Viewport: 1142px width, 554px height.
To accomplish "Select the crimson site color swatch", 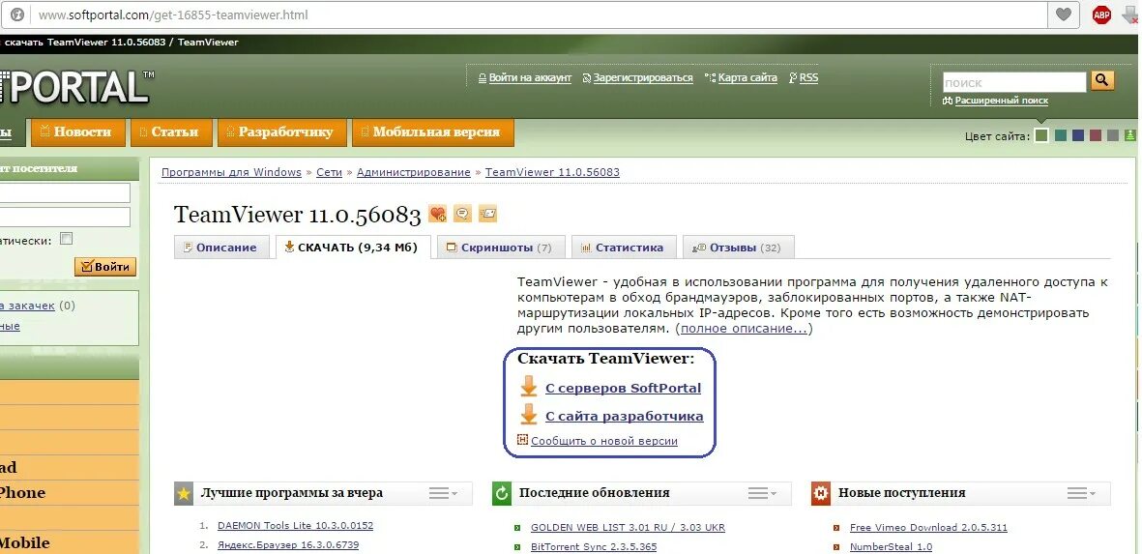I will (1096, 135).
